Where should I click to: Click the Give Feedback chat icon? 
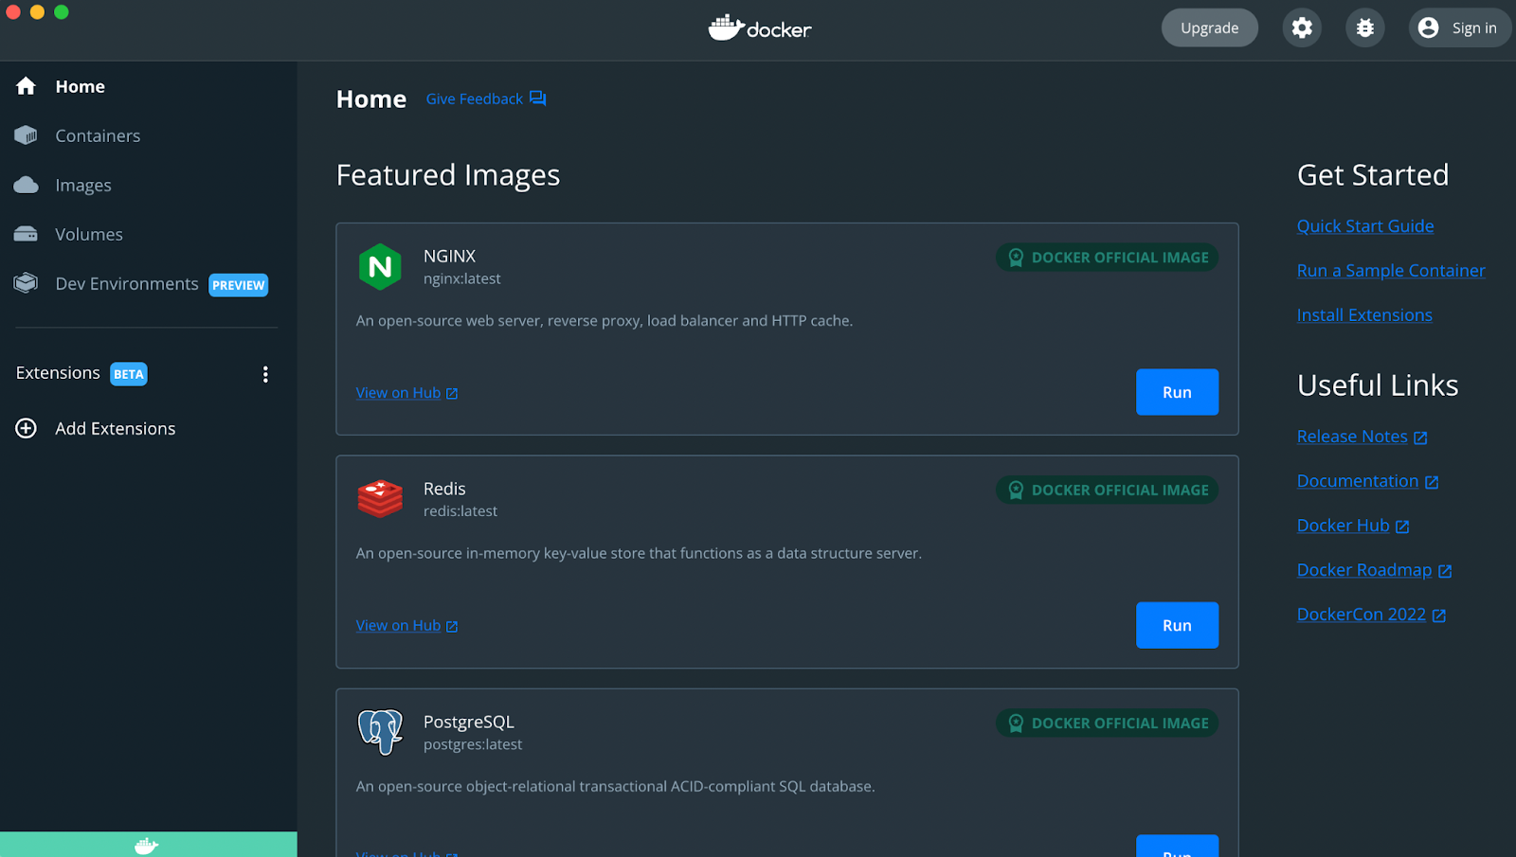[x=537, y=98]
